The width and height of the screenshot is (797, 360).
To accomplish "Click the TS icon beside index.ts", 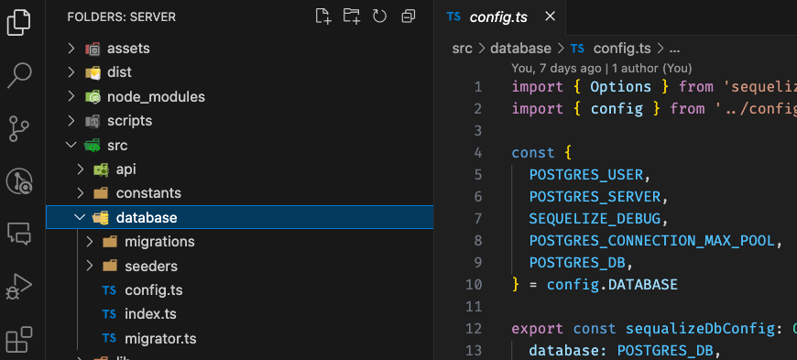I will click(109, 314).
